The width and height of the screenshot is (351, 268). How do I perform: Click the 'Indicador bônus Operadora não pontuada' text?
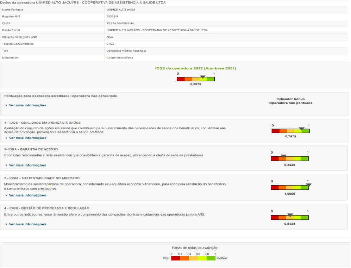coord(290,101)
